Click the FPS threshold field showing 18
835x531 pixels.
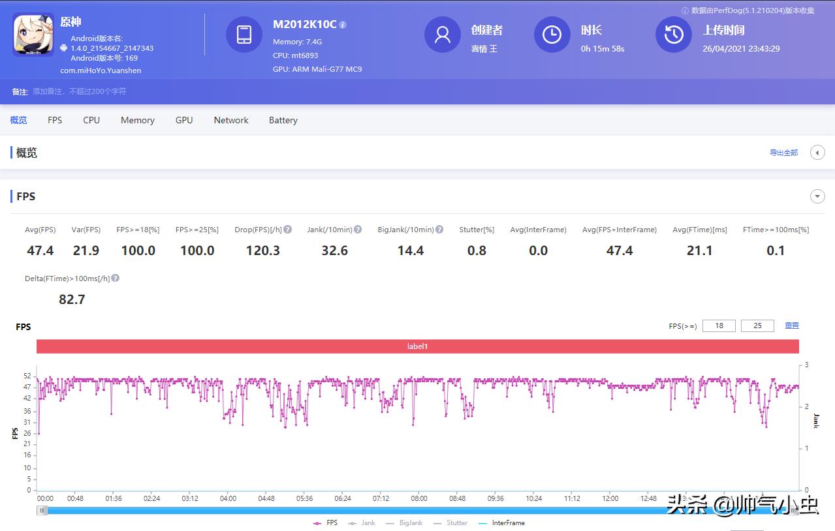(x=718, y=325)
